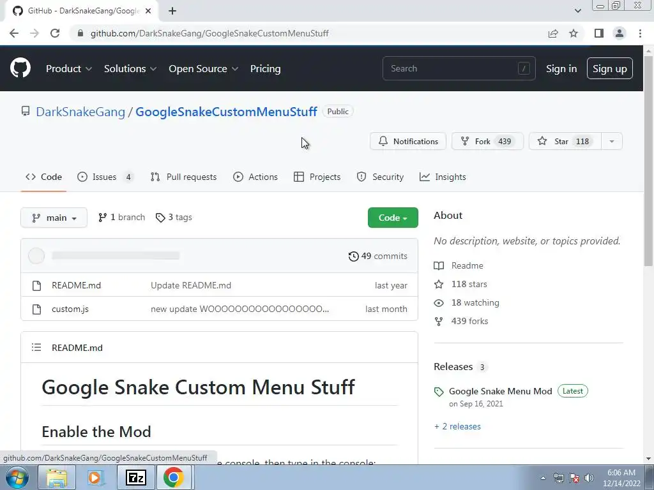The height and width of the screenshot is (490, 654).
Task: Open share icon in address bar
Action: tap(553, 33)
